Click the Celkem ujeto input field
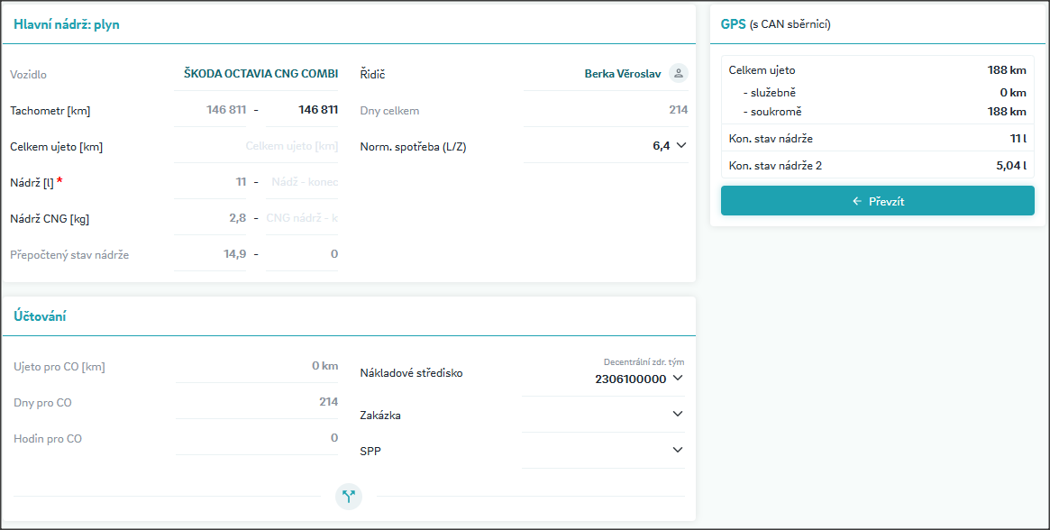1050x530 pixels. click(257, 146)
